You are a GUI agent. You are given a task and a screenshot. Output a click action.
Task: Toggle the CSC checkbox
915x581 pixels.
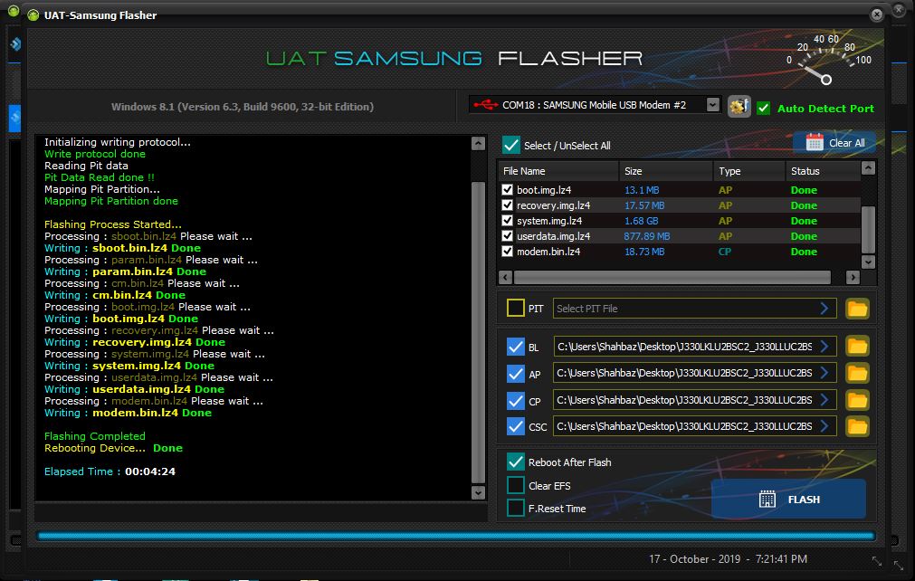point(516,426)
